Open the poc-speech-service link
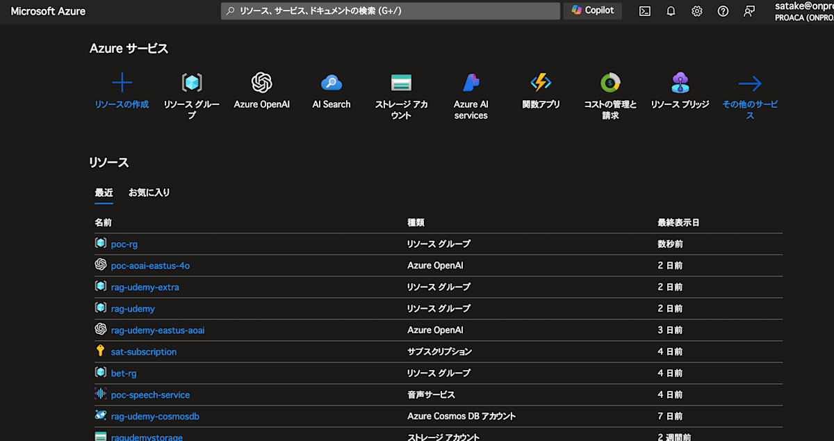The width and height of the screenshot is (834, 441). (x=150, y=395)
